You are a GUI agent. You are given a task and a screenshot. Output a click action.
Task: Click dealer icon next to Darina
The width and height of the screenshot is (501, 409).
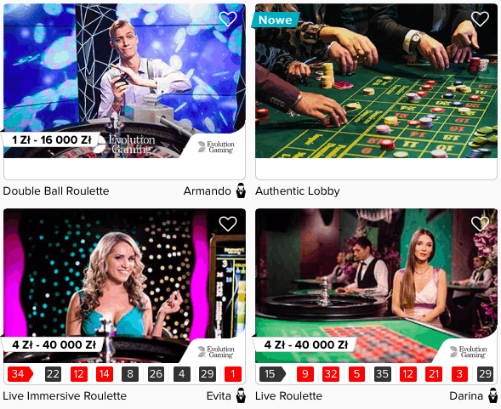[493, 395]
